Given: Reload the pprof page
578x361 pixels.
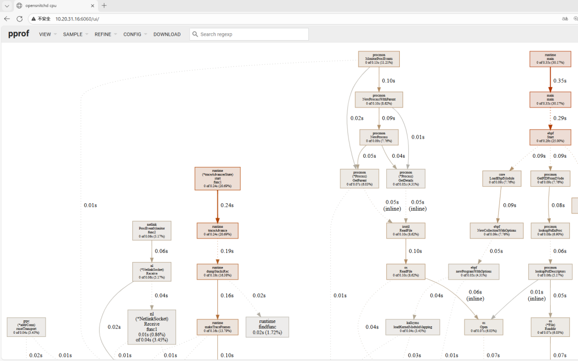Looking at the screenshot, I should click(20, 19).
